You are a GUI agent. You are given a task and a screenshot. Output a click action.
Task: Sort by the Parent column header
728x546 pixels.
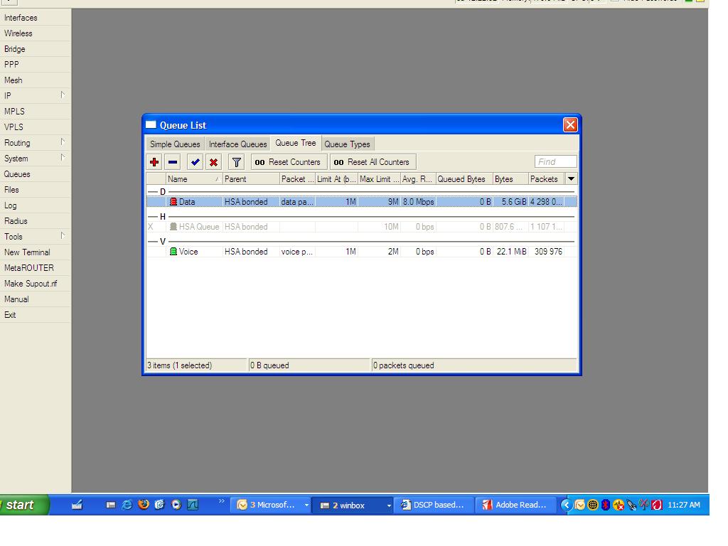pos(251,178)
